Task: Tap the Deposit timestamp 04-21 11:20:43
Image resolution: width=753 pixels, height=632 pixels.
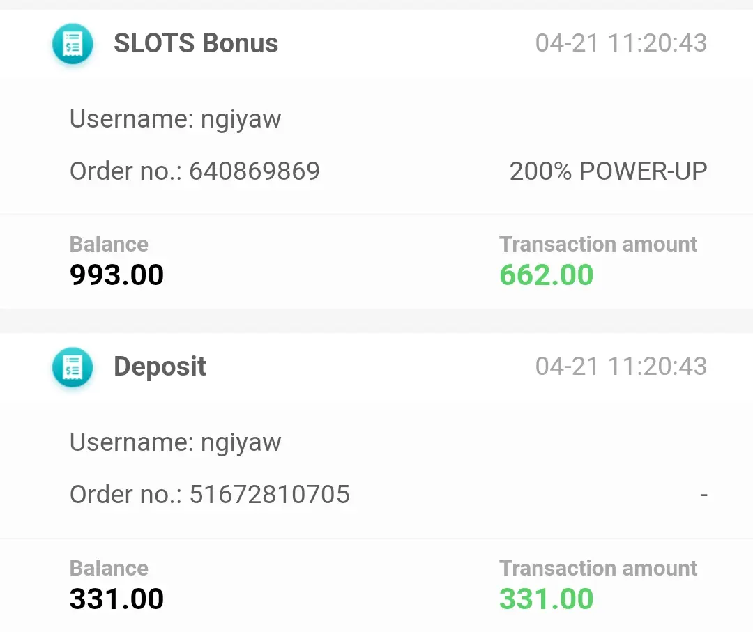Action: [621, 367]
